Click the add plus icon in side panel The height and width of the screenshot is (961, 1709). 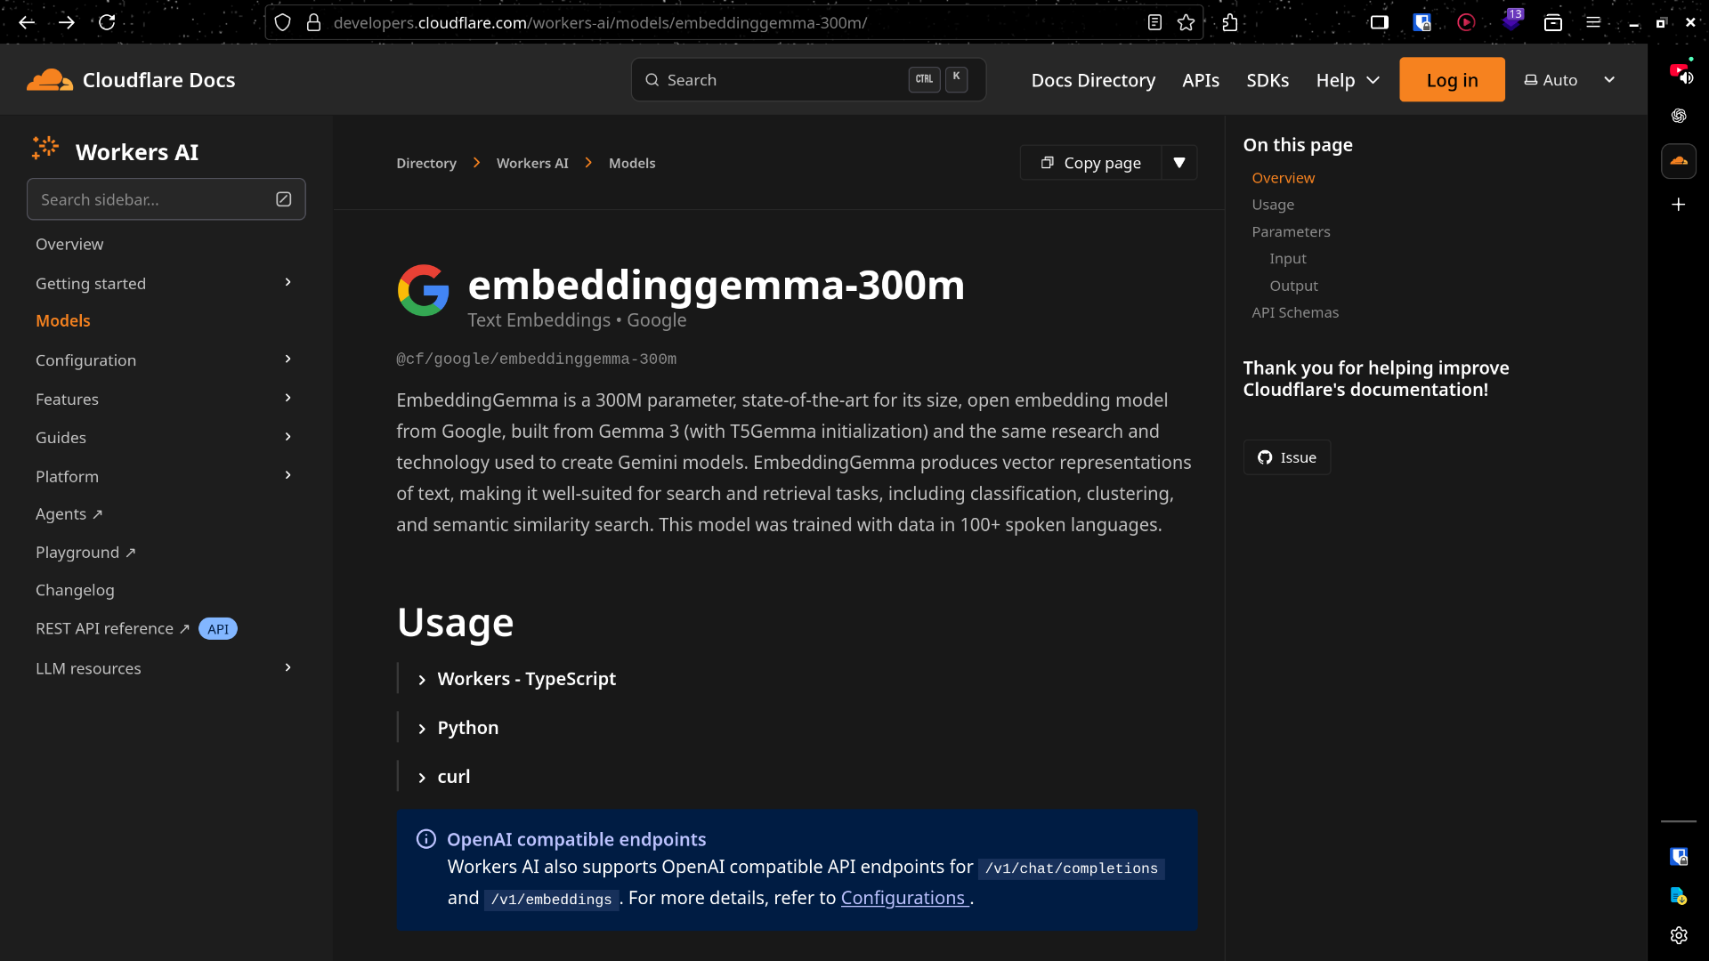[x=1679, y=205]
